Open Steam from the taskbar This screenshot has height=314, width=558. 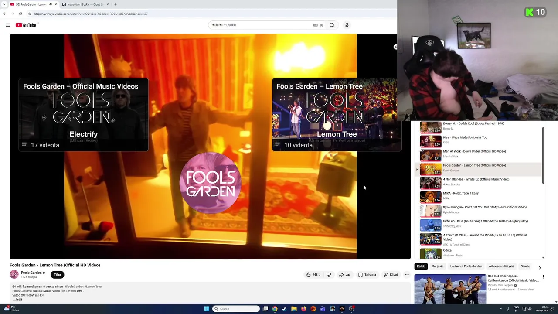(x=284, y=309)
